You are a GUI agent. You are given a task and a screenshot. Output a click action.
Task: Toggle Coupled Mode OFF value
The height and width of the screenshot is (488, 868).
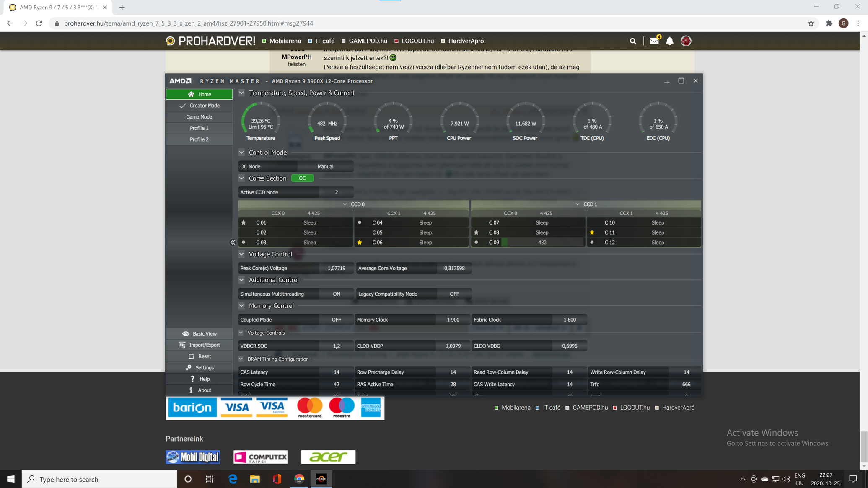(336, 320)
